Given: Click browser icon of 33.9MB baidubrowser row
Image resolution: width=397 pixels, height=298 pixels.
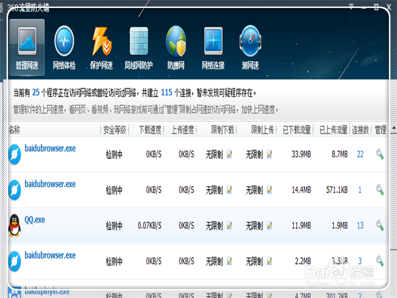Looking at the screenshot, I should [x=14, y=154].
